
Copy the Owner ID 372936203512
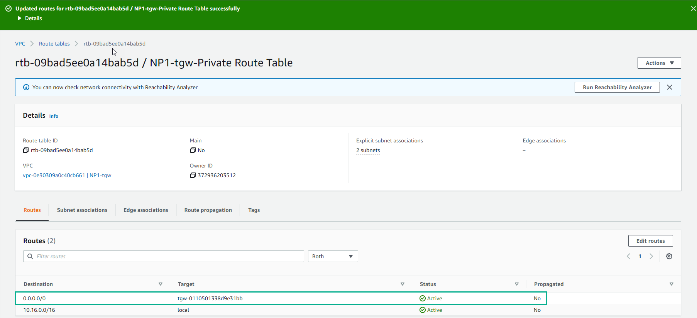point(193,175)
